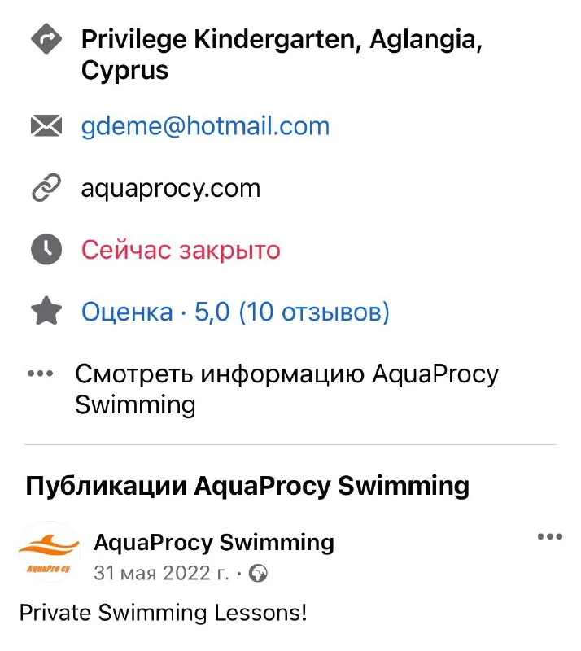This screenshot has width=581, height=651.
Task: Open the post dated 31 мая 2022 г.
Action: pos(161,574)
